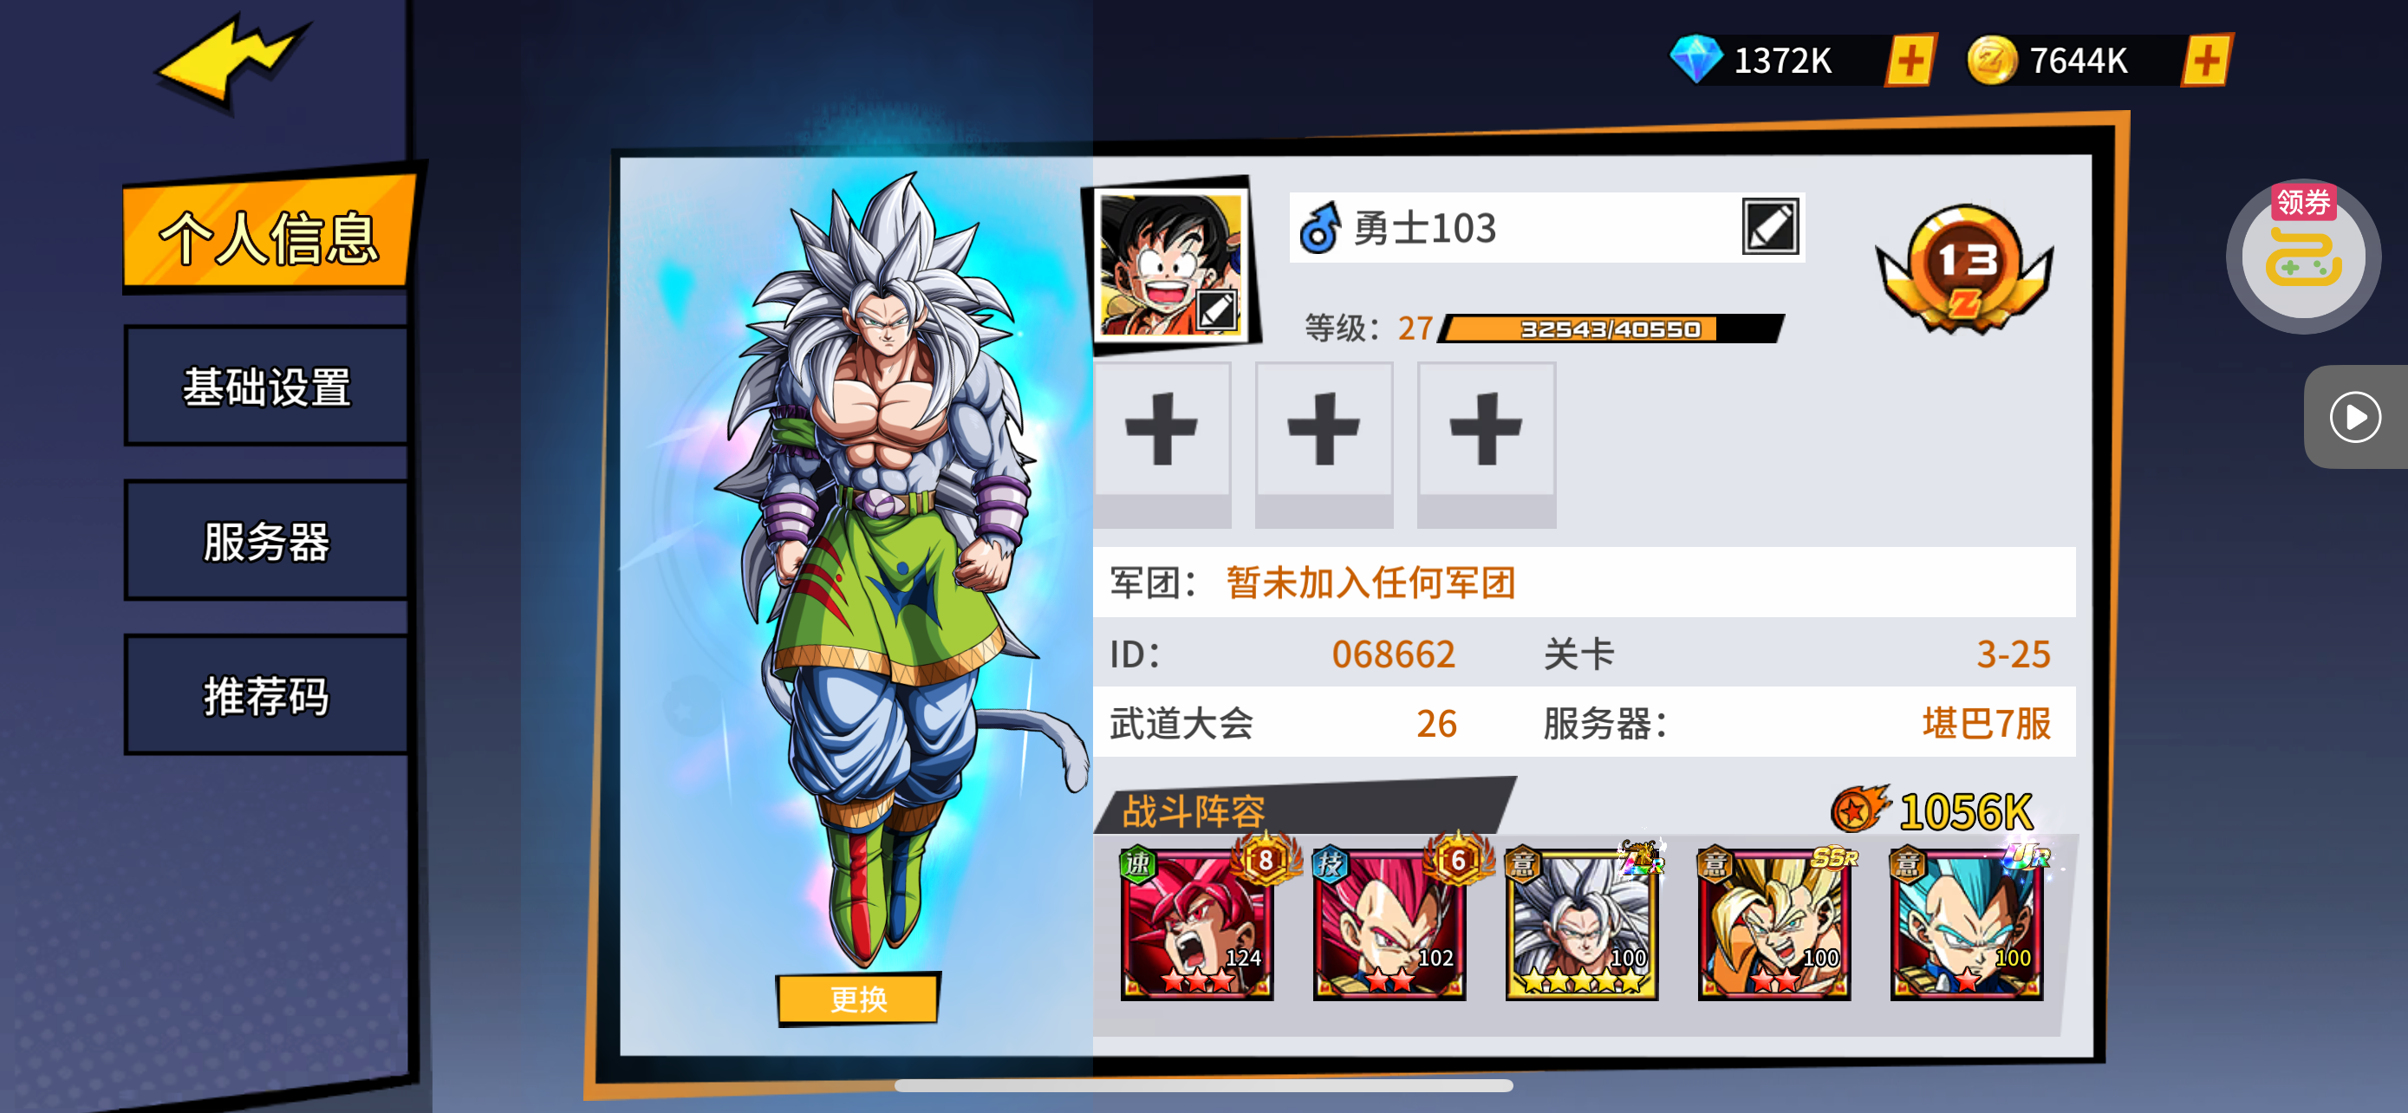
Task: Click the 更换 character button
Action: point(858,999)
